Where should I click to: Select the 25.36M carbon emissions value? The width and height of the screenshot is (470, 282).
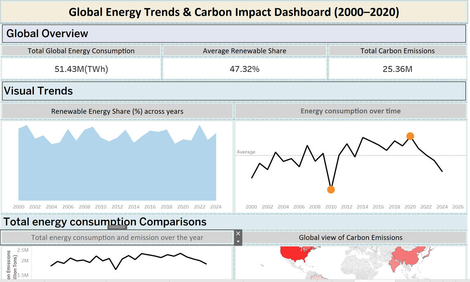point(397,69)
